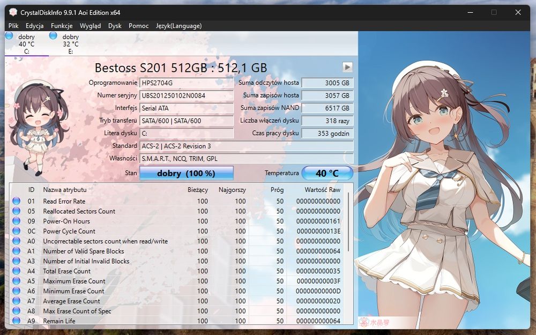The height and width of the screenshot is (335, 536).
Task: Click the blue health orb for drive E:
Action: [53, 35]
